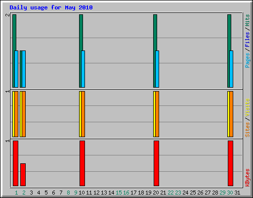
Task: Click the orange sites bar for day 10
Action: click(83, 114)
